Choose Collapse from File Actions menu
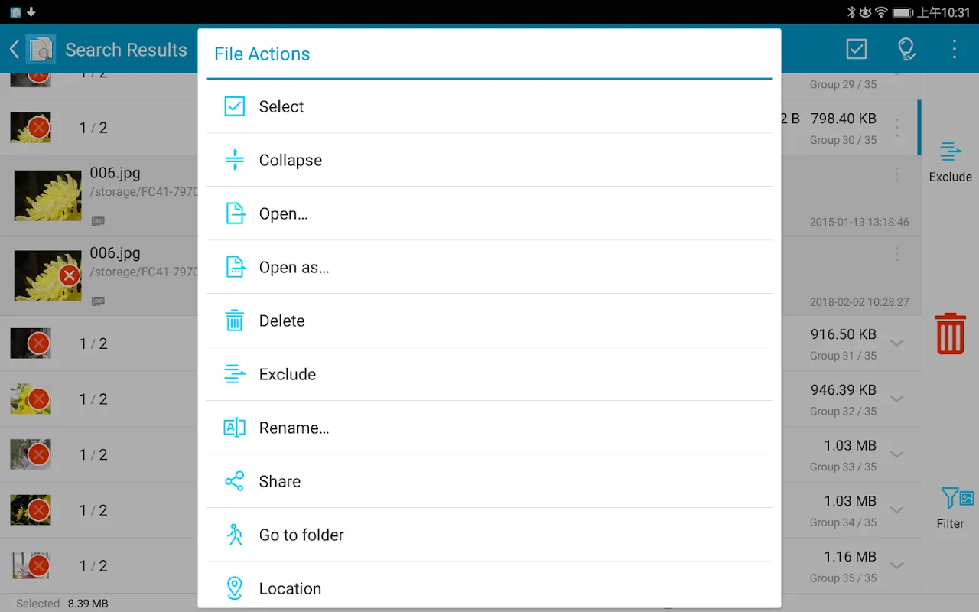Image resolution: width=979 pixels, height=612 pixels. (291, 160)
